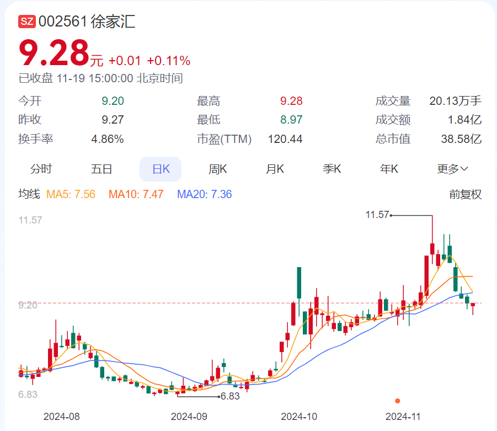
Task: Open the 周K weekly chart tab
Action: pyautogui.click(x=218, y=169)
